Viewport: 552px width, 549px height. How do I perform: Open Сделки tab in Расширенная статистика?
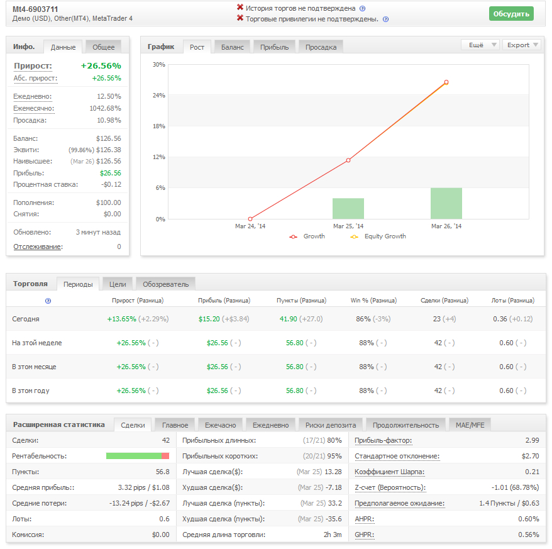133,424
